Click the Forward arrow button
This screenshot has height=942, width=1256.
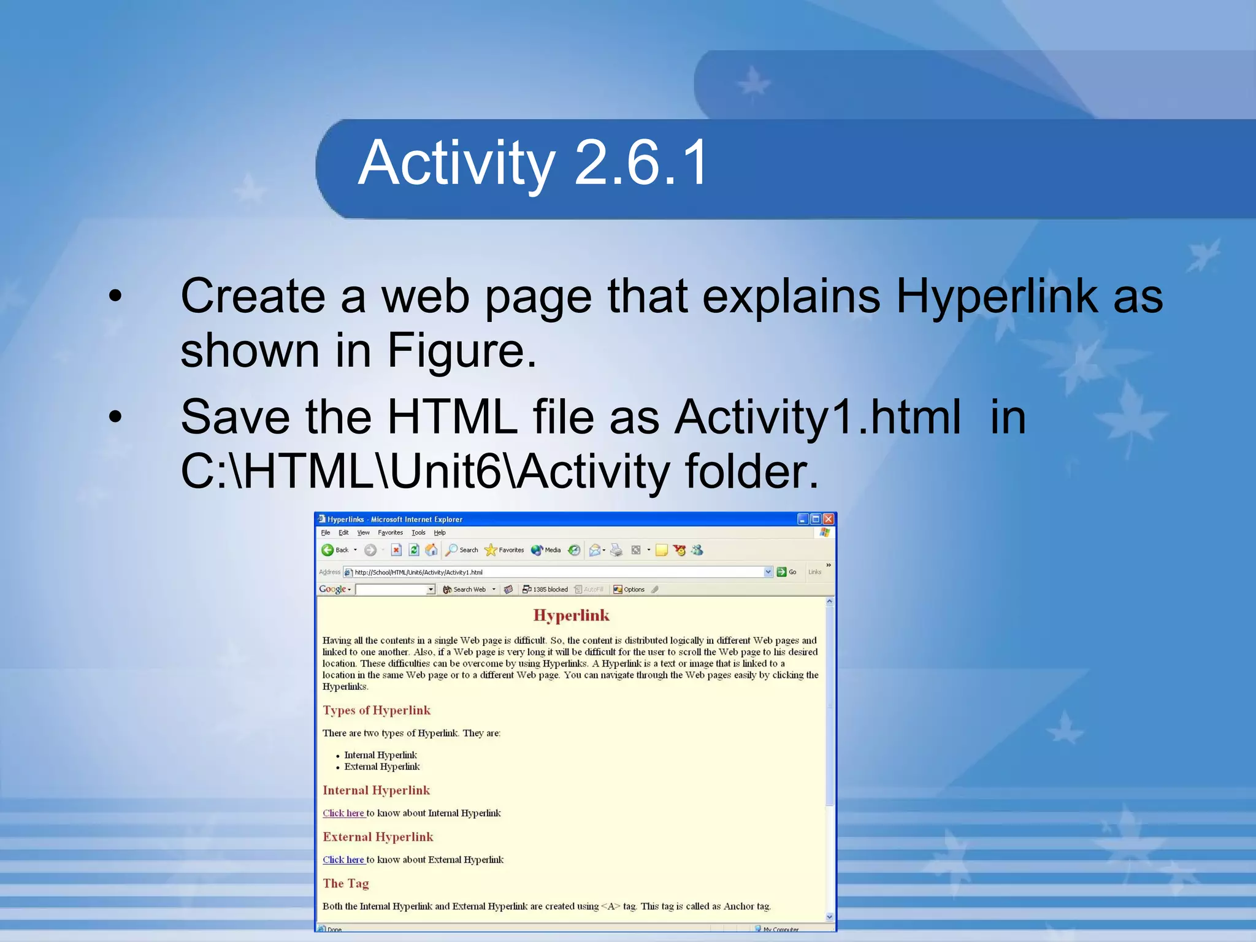[x=370, y=550]
